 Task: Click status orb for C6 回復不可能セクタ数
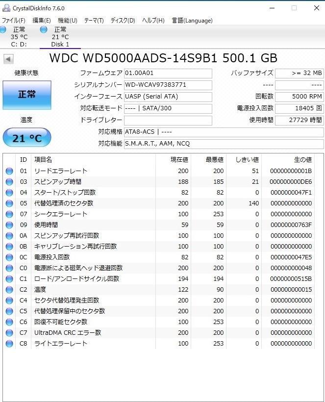coord(9,322)
